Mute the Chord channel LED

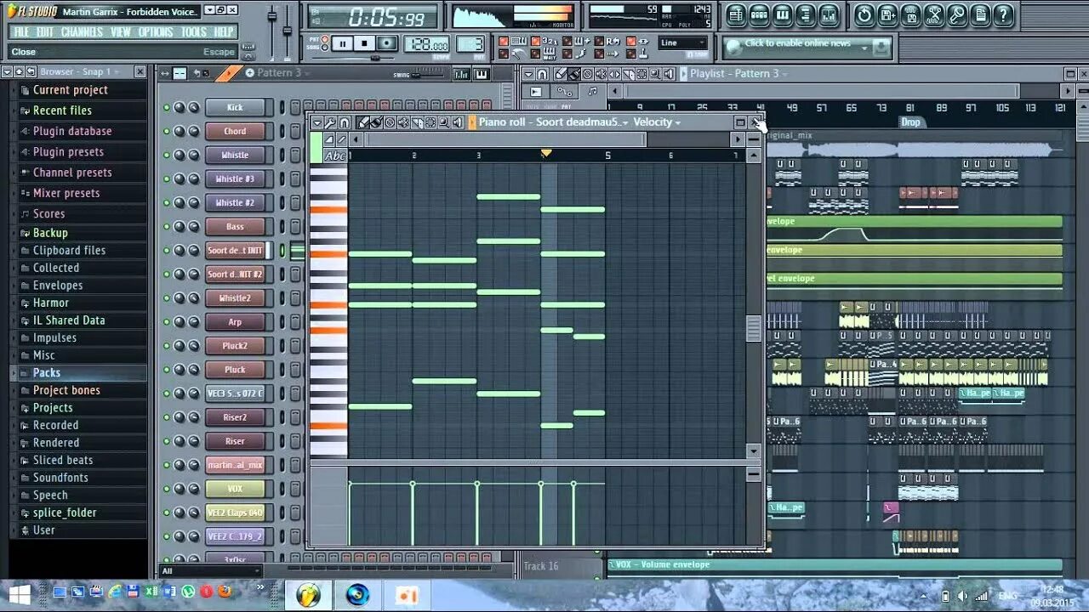click(x=167, y=131)
